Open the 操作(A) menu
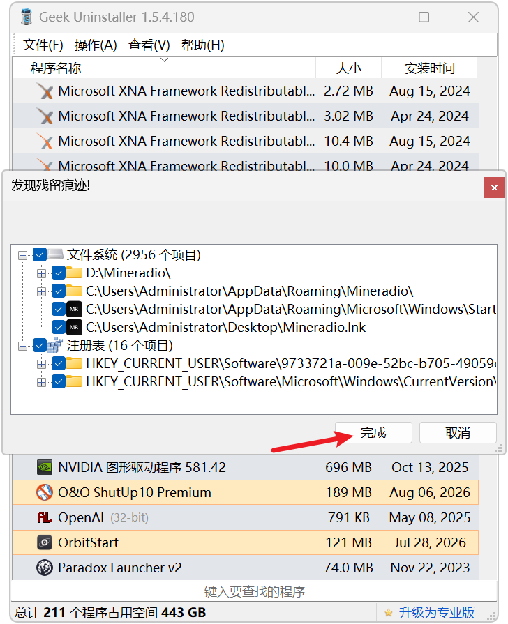This screenshot has height=624, width=508. click(x=96, y=45)
